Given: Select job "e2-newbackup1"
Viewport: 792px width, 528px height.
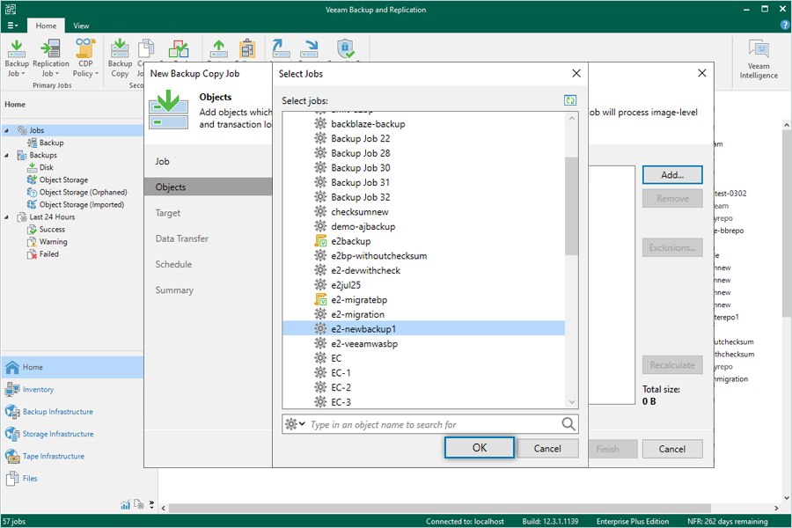Looking at the screenshot, I should click(x=424, y=329).
